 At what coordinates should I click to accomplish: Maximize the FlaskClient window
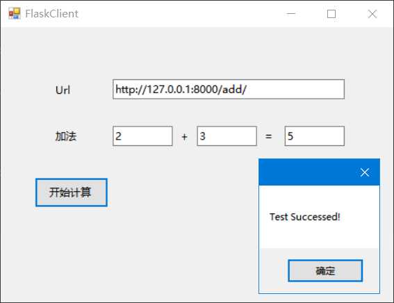coord(331,14)
